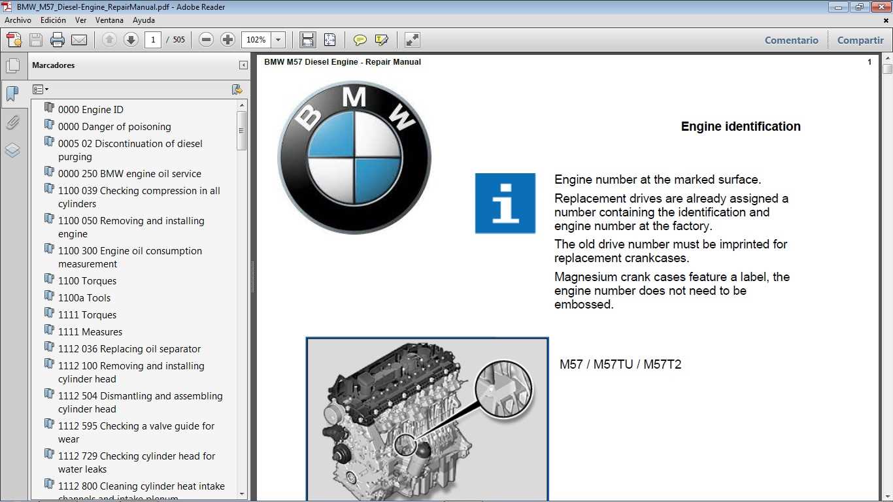The image size is (893, 502).
Task: Select bookmark 1100a Tools
Action: tap(84, 298)
